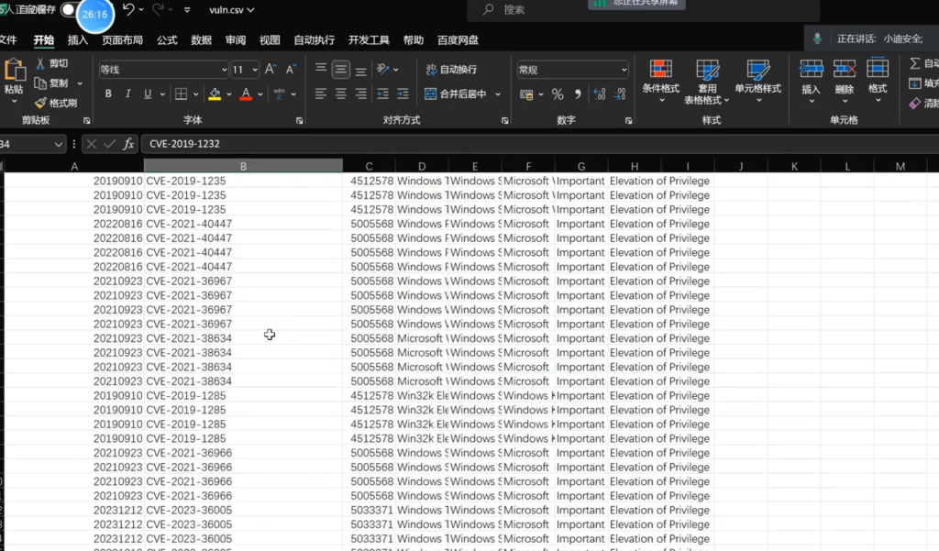This screenshot has width=939, height=551.
Task: Open the Review (审阅) tab
Action: pos(236,40)
